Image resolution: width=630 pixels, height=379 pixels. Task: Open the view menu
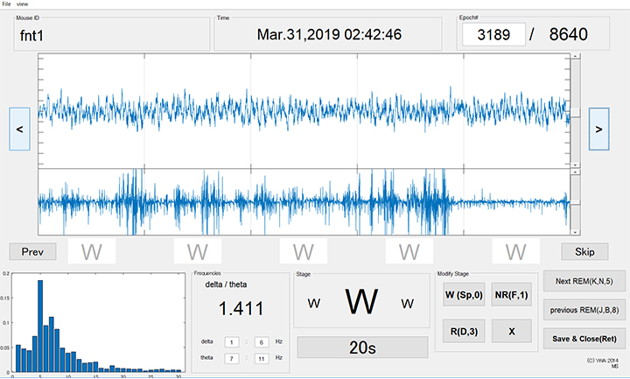(23, 4)
